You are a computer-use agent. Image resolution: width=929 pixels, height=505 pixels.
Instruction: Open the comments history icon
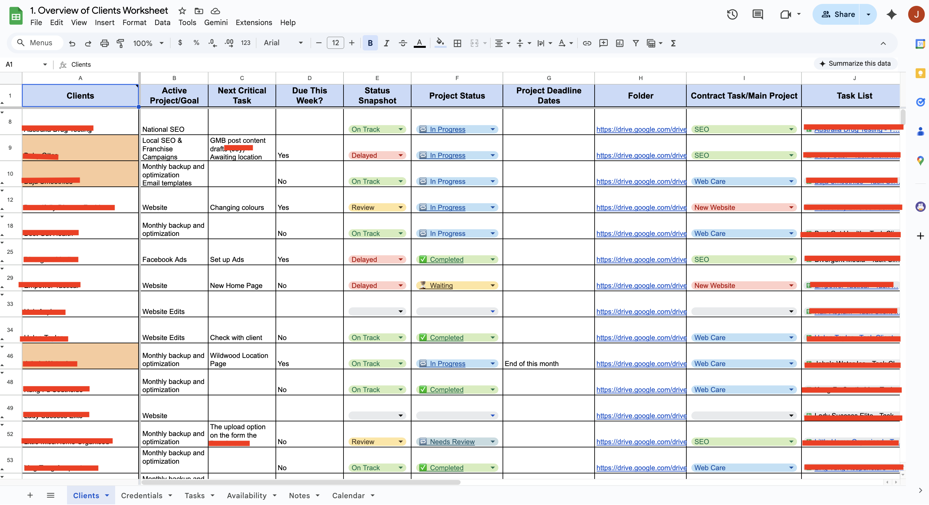757,14
